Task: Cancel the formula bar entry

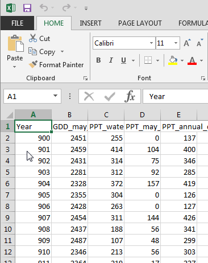Action: [89, 96]
